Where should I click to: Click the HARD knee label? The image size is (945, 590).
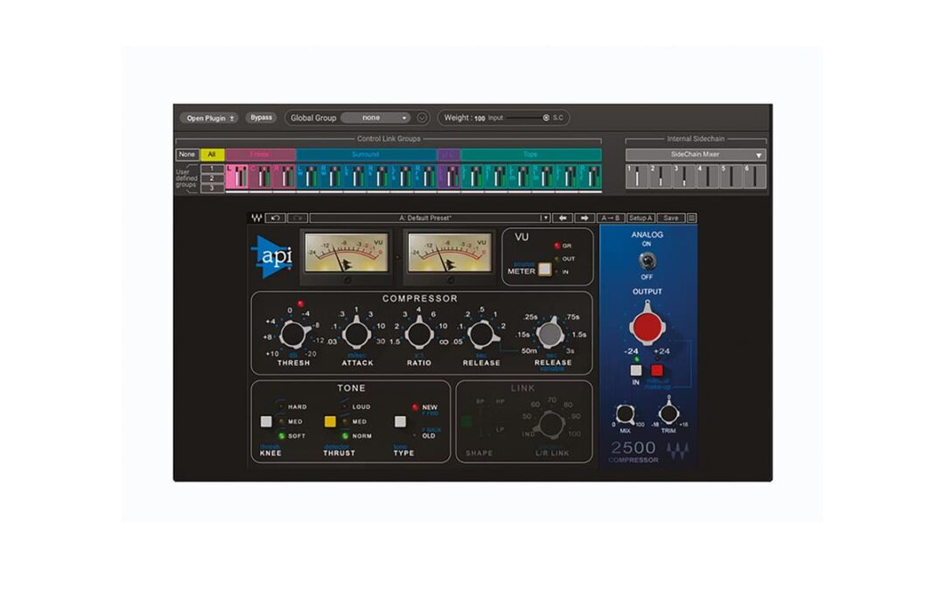297,407
